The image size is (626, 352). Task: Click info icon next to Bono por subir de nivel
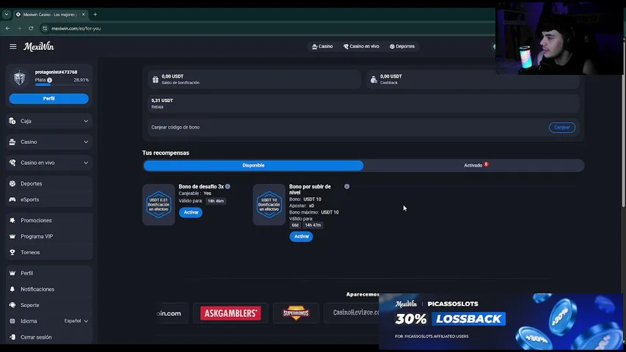coord(347,186)
